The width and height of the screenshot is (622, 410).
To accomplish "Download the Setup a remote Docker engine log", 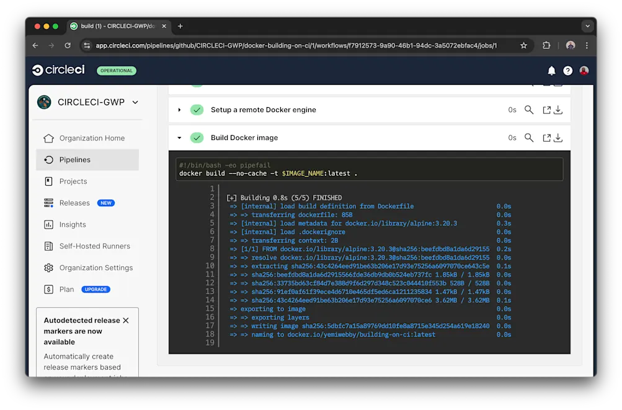I will (x=558, y=110).
